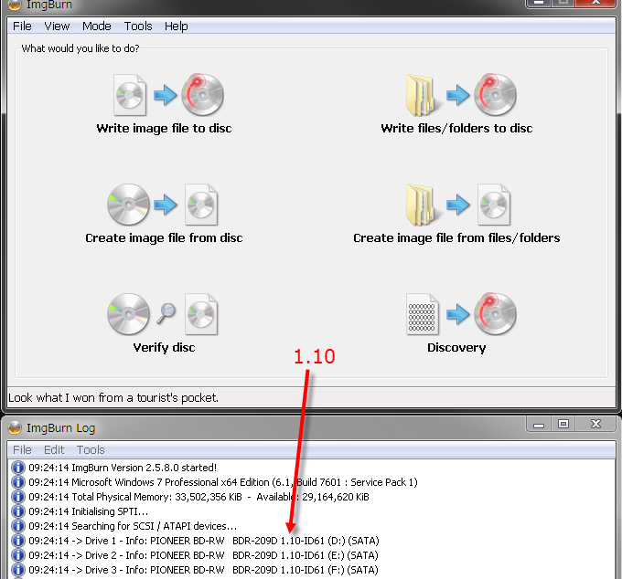Open the File menu in ImgBurn
This screenshot has width=622, height=579.
[x=22, y=26]
